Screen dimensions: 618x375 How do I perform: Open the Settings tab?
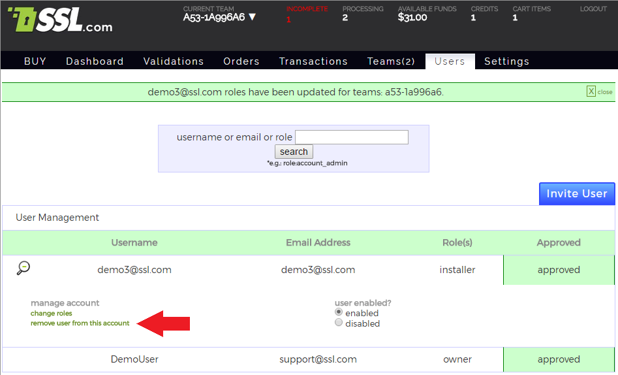tap(506, 61)
